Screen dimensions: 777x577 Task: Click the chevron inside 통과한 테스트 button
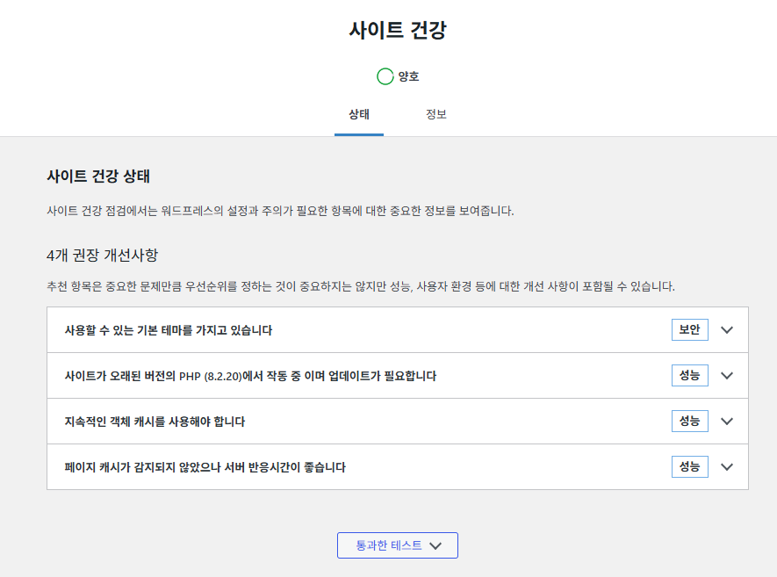tap(435, 545)
